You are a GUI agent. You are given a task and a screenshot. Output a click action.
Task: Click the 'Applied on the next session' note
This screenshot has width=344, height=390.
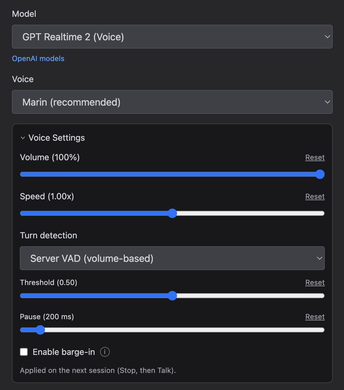click(98, 370)
